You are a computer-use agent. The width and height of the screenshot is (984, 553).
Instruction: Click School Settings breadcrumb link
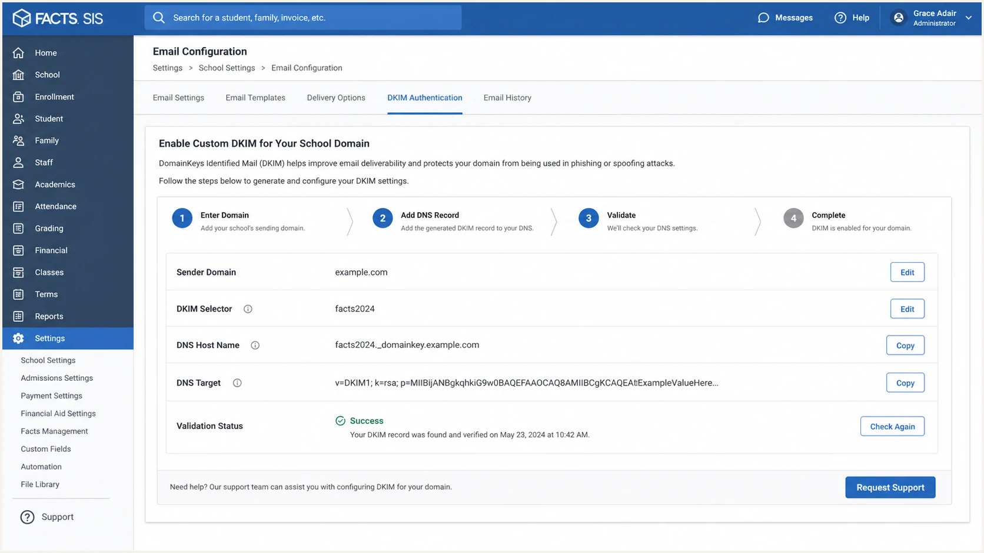(227, 68)
